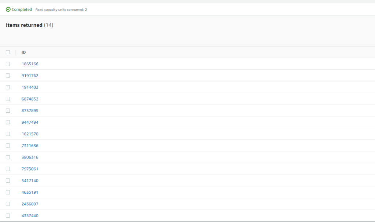Click the green Completed status checkmark icon
This screenshot has width=375, height=222.
8,10
